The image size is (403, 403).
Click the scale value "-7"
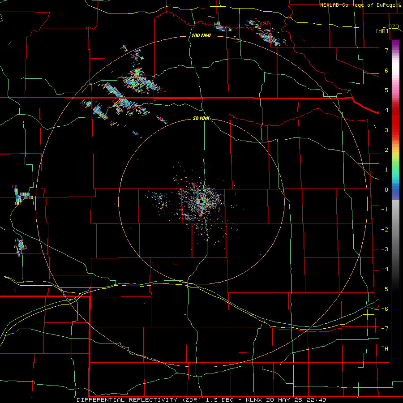pyautogui.click(x=385, y=329)
